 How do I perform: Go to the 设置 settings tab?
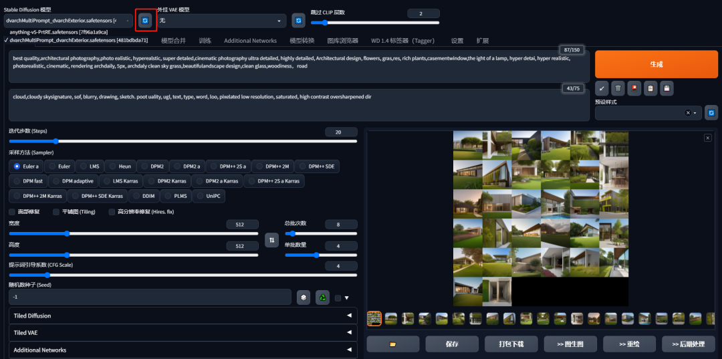tap(457, 41)
